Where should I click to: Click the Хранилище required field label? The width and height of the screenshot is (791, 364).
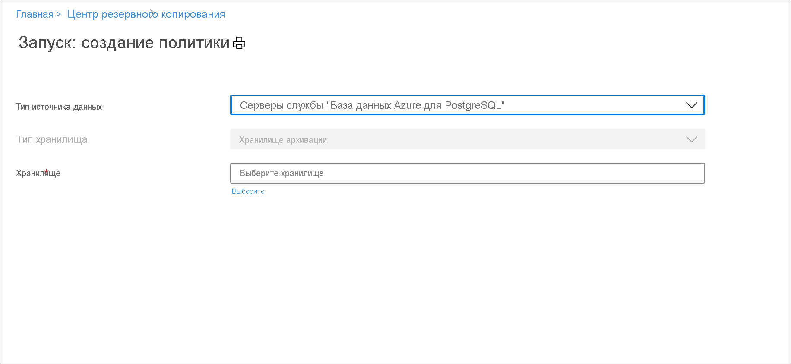[x=38, y=173]
